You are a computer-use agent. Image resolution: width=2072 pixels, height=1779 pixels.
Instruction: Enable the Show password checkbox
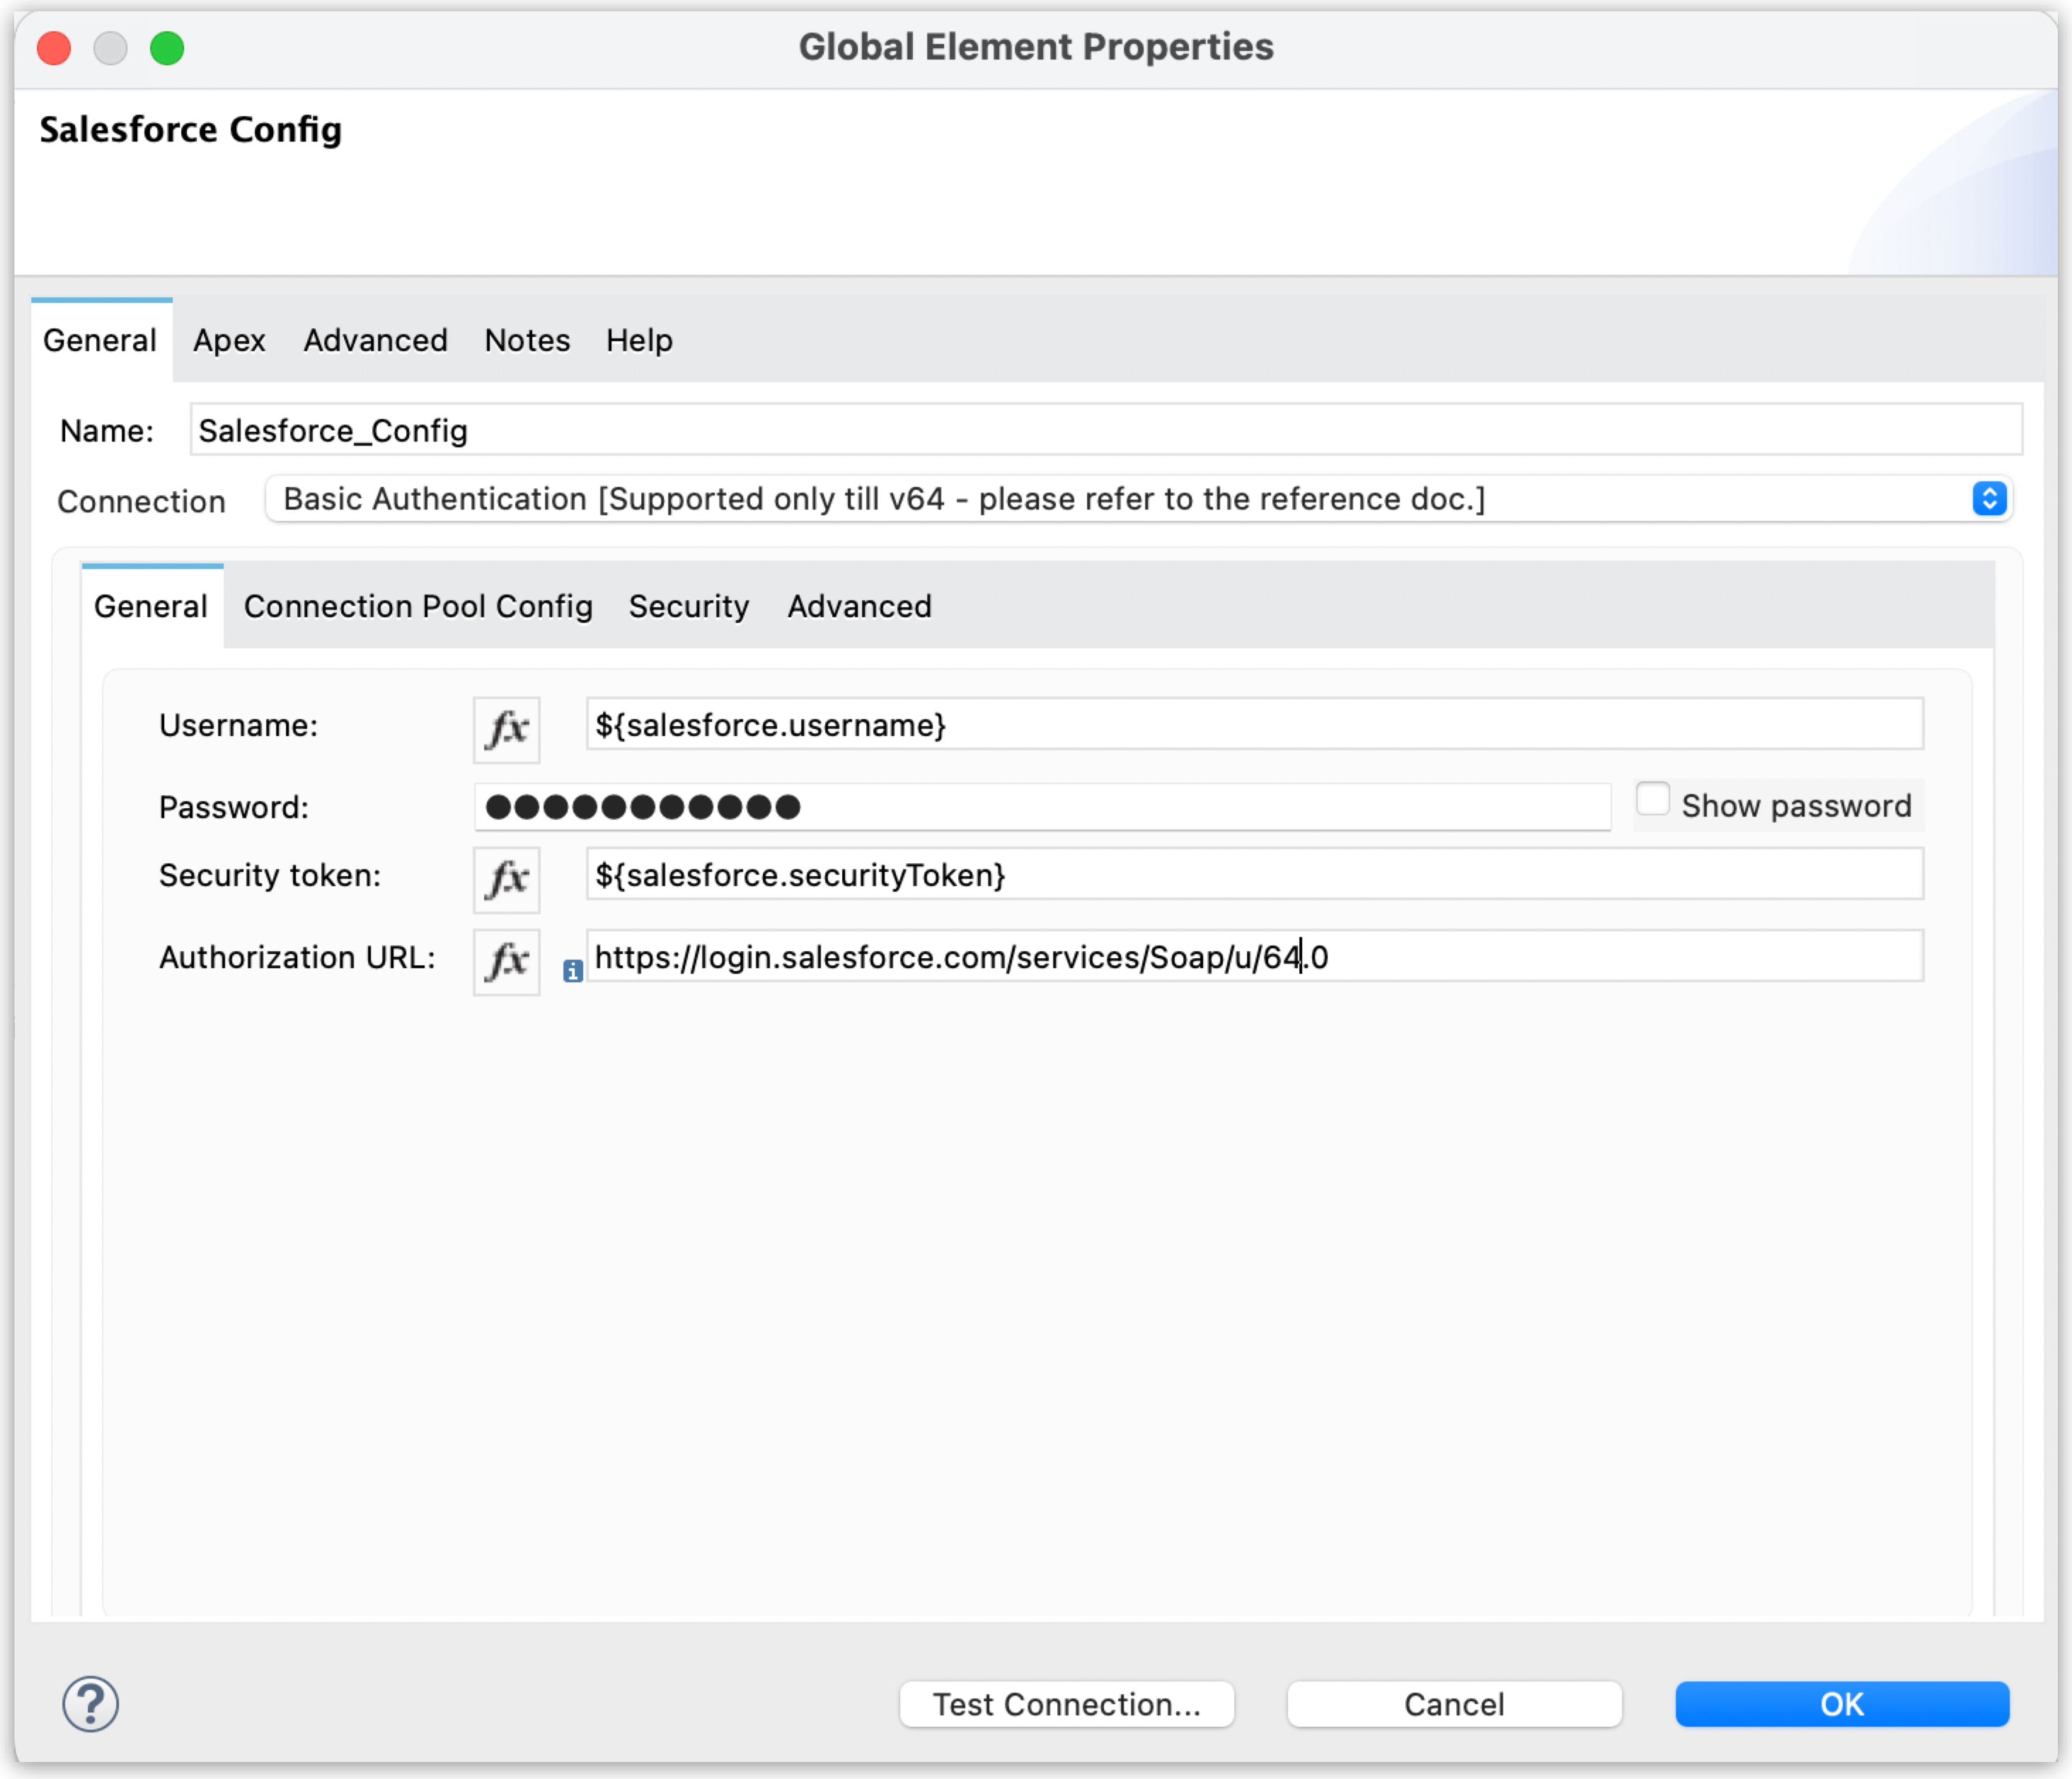1653,800
